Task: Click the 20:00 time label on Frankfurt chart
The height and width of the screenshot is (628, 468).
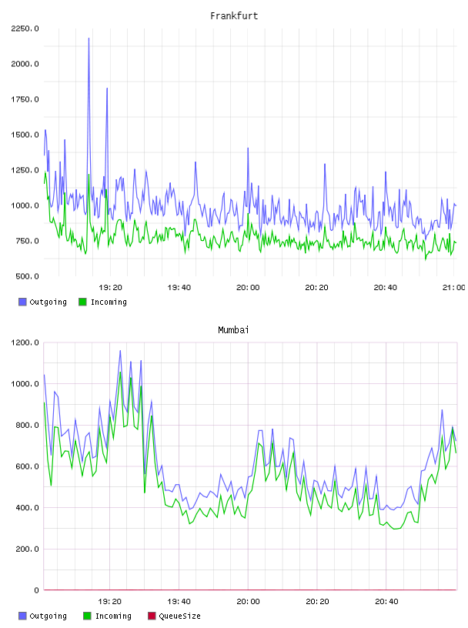Action: 248,287
